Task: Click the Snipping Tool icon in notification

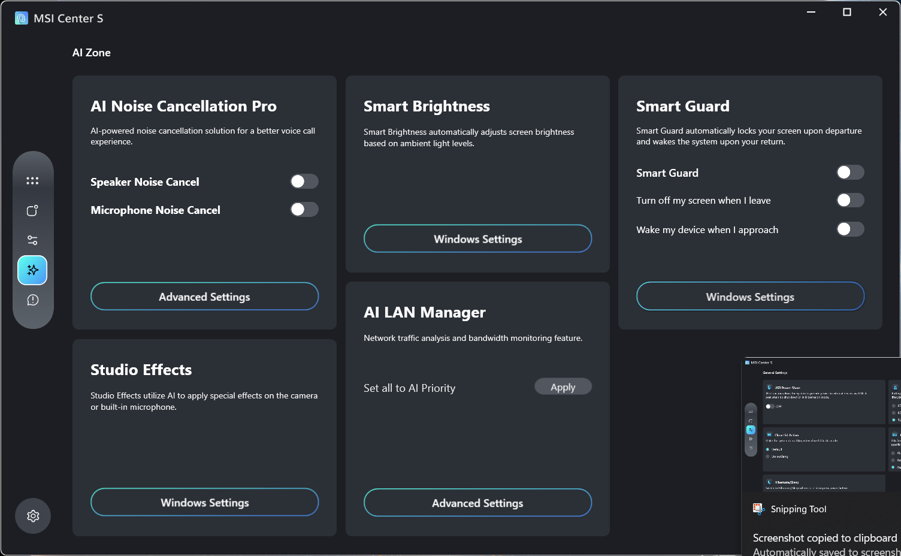Action: tap(758, 509)
